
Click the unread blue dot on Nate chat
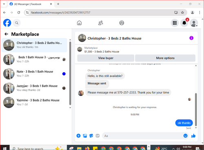point(64,74)
